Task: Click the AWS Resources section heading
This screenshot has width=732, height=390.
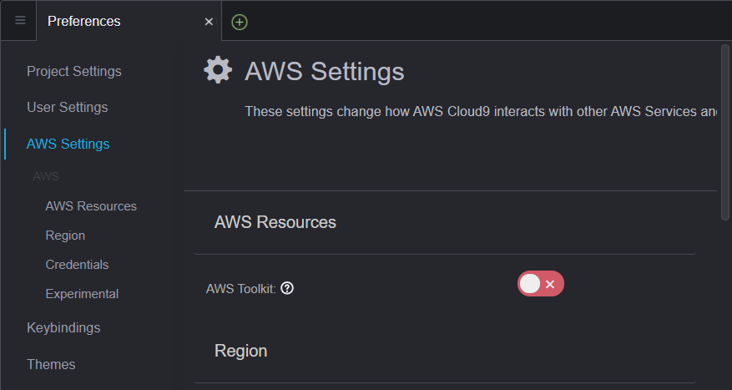Action: pyautogui.click(x=275, y=222)
